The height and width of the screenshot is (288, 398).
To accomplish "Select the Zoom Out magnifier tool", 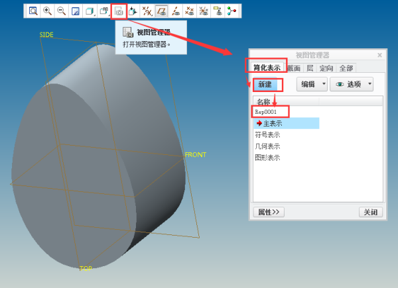I will 61,11.
